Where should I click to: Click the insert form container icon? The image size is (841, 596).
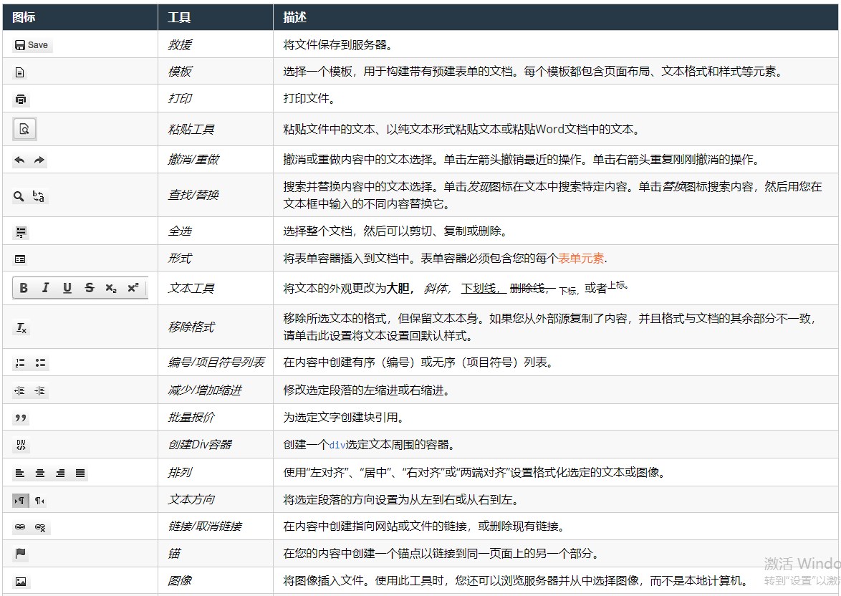tap(20, 258)
